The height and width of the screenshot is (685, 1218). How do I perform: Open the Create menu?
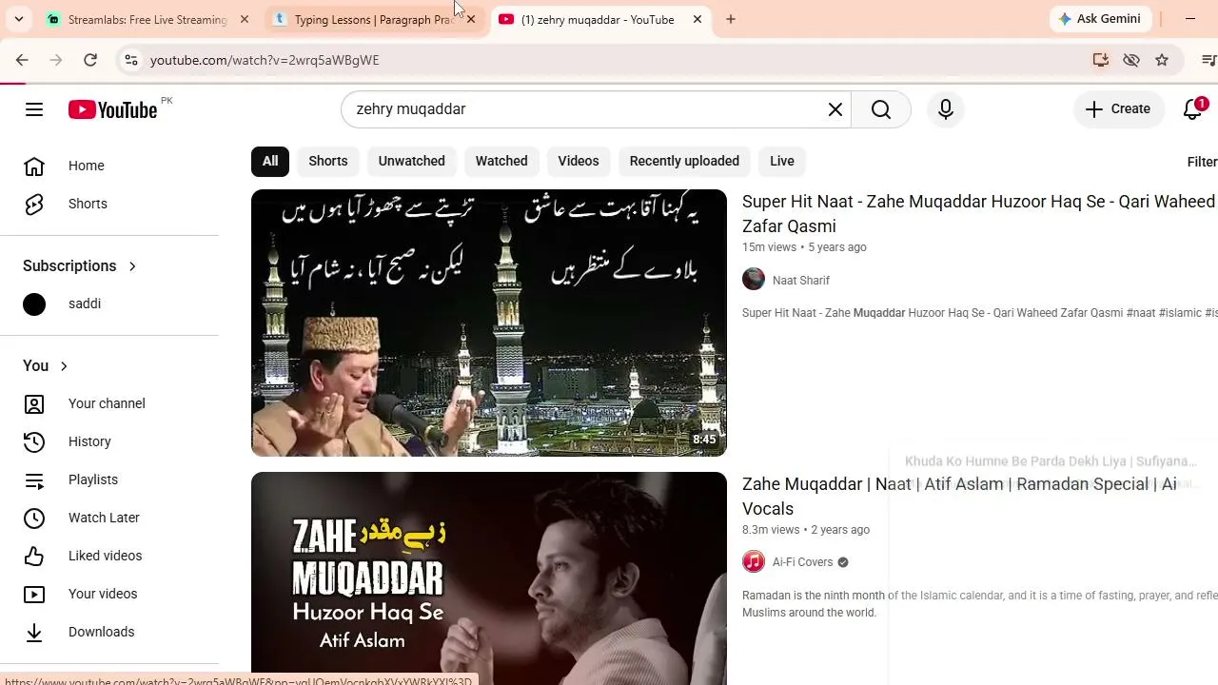point(1118,108)
